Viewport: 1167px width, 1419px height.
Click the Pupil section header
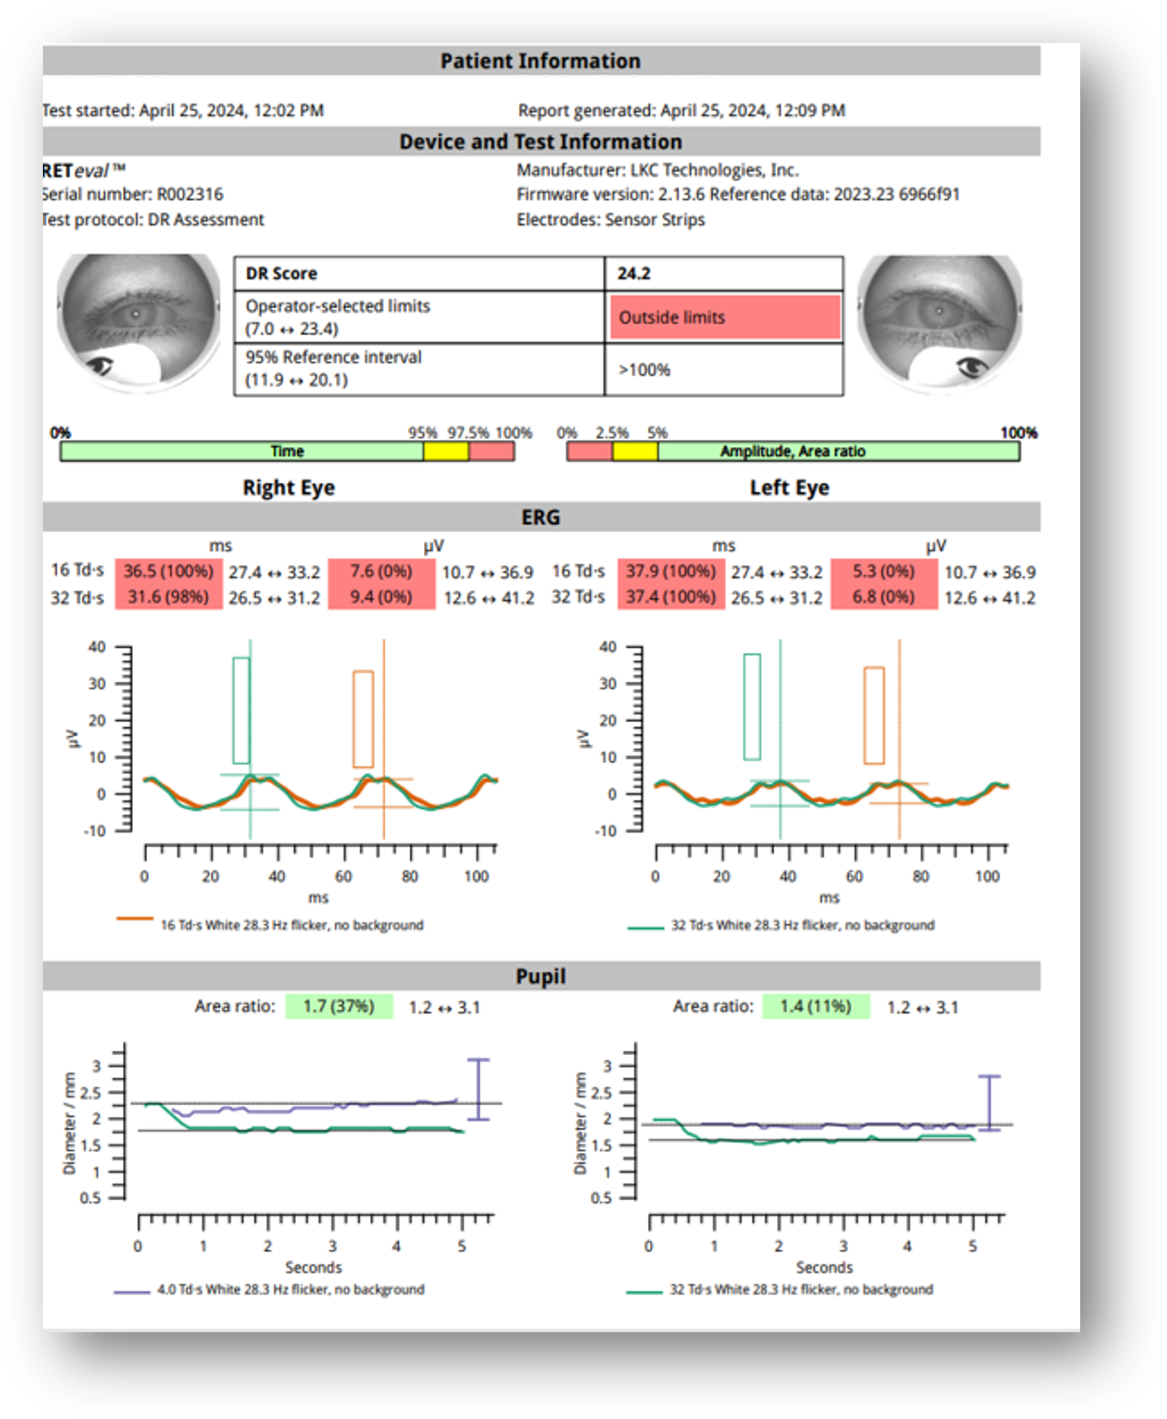(x=540, y=976)
